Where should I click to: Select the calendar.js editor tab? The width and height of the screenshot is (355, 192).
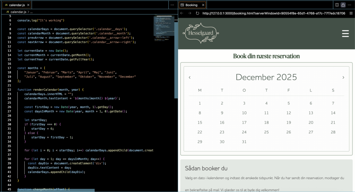point(17,5)
